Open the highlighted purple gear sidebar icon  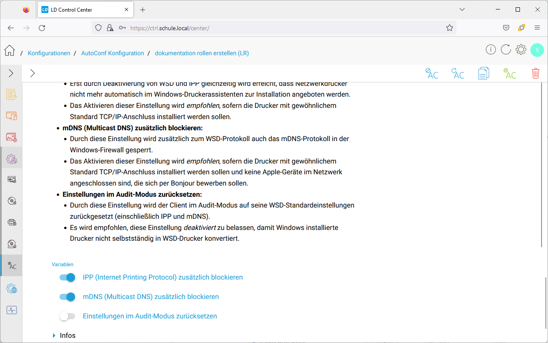[x=12, y=159]
